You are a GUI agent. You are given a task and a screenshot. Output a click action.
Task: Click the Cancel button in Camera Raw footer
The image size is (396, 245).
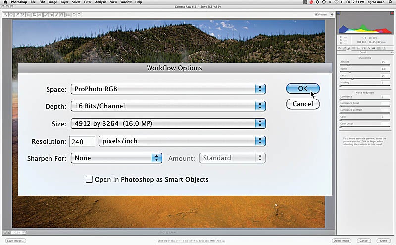pyautogui.click(x=364, y=241)
